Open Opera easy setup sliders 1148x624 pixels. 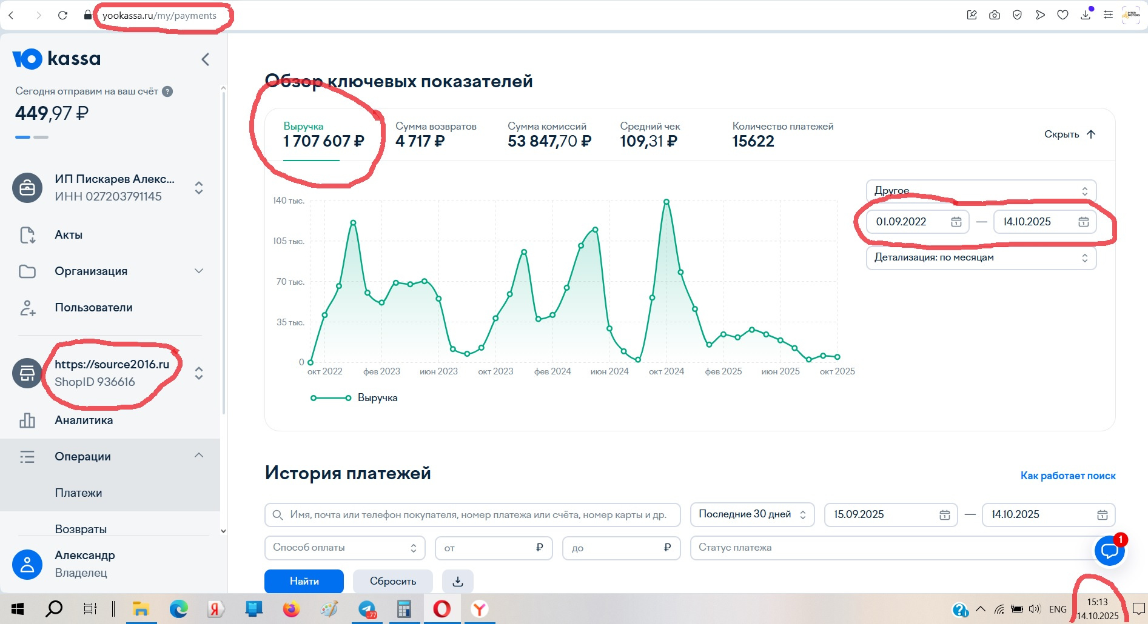pyautogui.click(x=1108, y=15)
